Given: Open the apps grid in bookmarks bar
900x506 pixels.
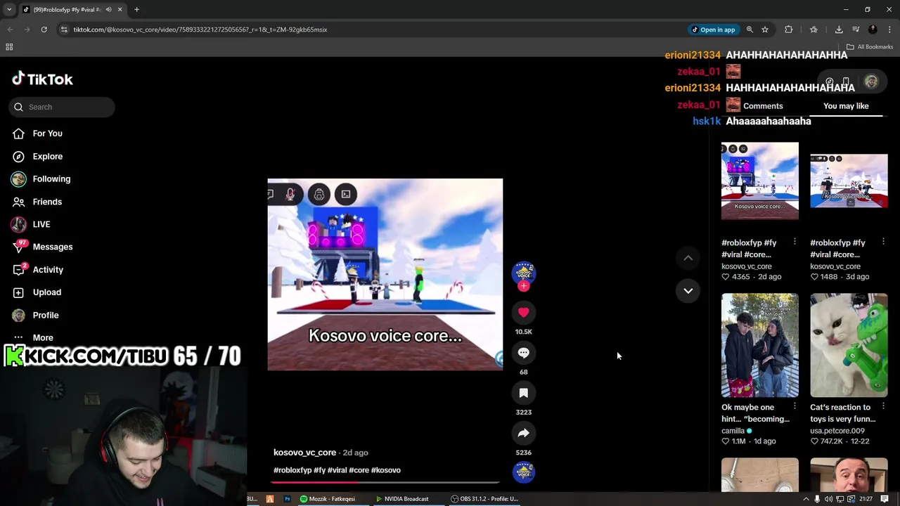Looking at the screenshot, I should pyautogui.click(x=9, y=46).
